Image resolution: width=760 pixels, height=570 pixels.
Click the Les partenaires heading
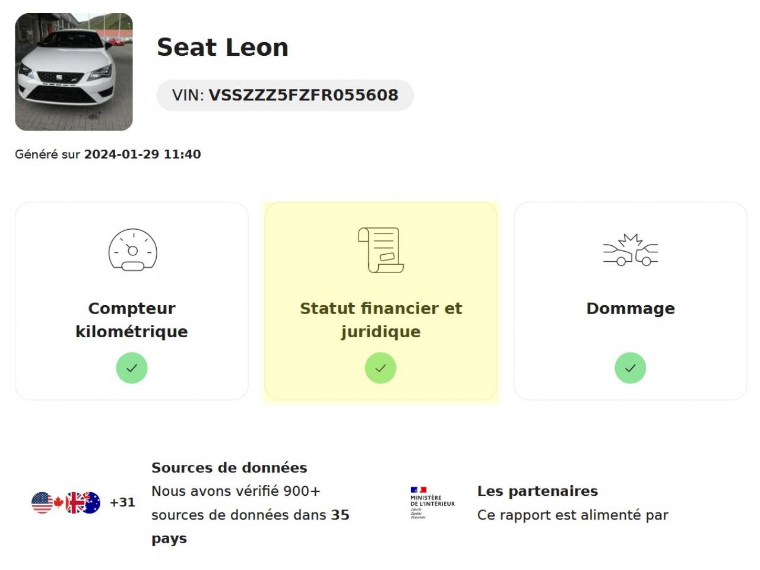[537, 491]
